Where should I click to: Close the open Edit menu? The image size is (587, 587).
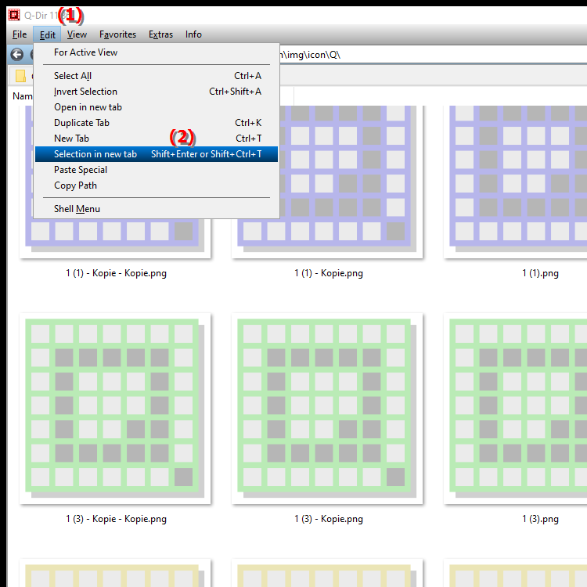click(x=48, y=34)
